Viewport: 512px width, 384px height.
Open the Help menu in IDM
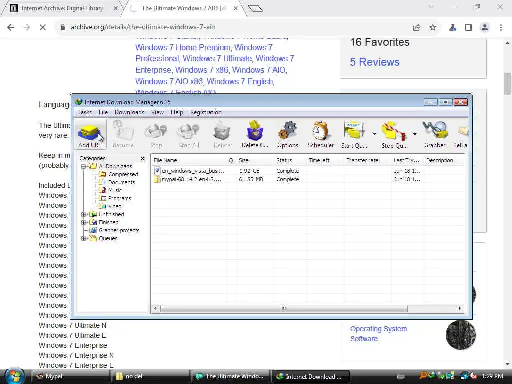click(x=177, y=112)
